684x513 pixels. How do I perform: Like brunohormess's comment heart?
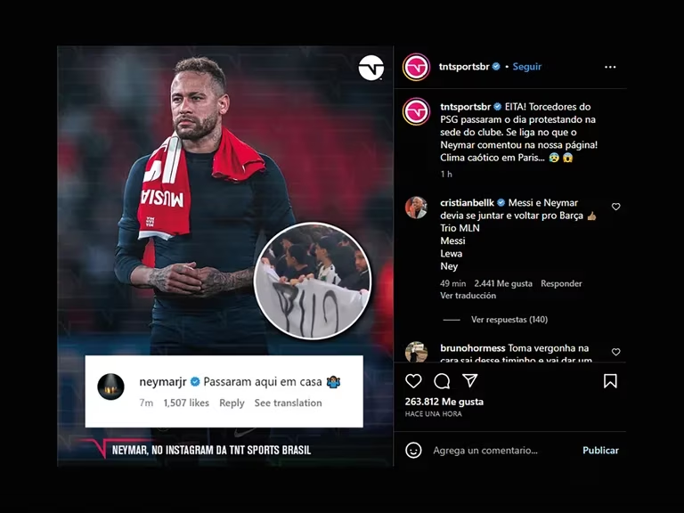[616, 352]
